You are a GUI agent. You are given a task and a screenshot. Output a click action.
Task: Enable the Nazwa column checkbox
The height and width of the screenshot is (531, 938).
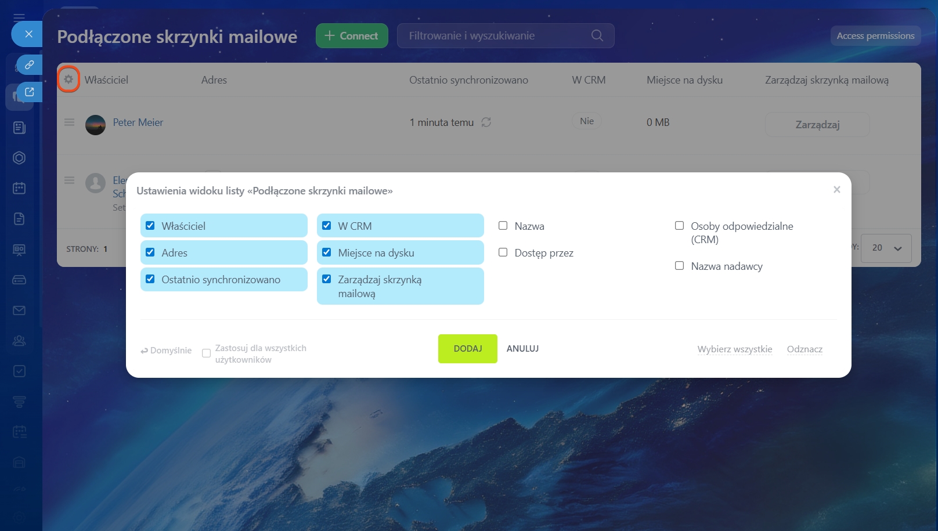(503, 226)
